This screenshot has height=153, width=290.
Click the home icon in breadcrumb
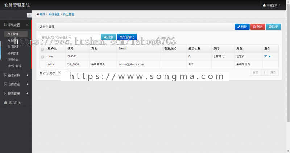(x=38, y=14)
